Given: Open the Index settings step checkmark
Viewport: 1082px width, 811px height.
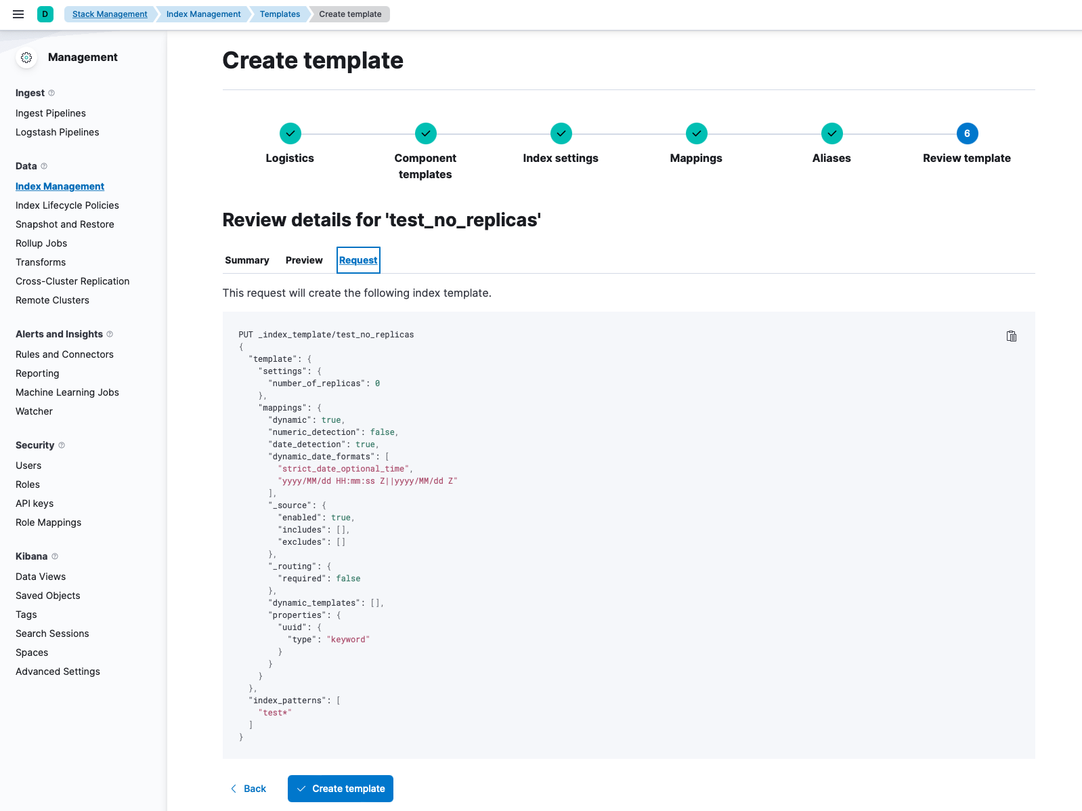Looking at the screenshot, I should [561, 133].
